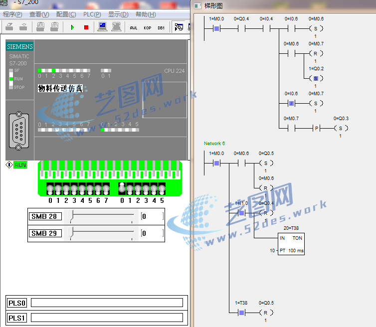Screen dimensions: 376x327
Task: Click the program state windows toolbar icon
Action: click(x=179, y=27)
